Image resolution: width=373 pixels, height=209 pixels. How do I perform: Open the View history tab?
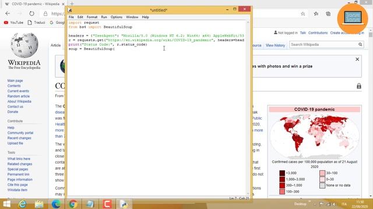coord(275,45)
